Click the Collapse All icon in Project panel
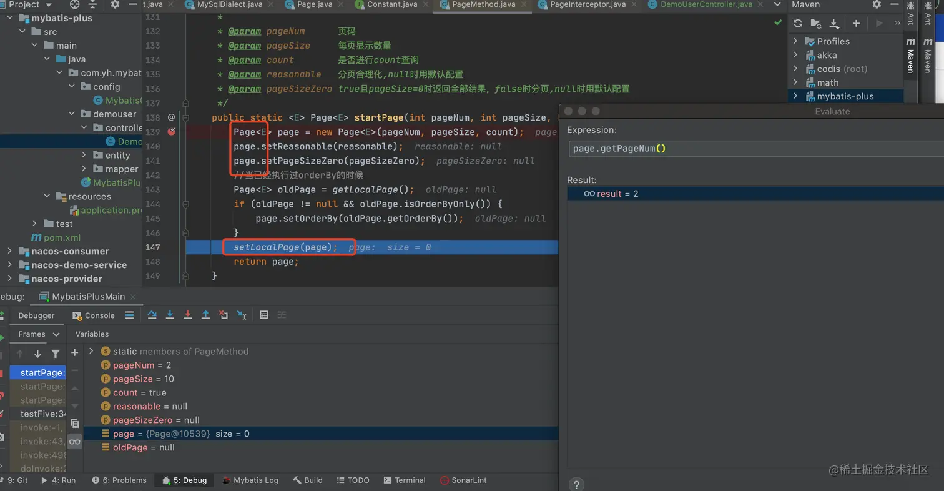The image size is (944, 491). click(93, 4)
